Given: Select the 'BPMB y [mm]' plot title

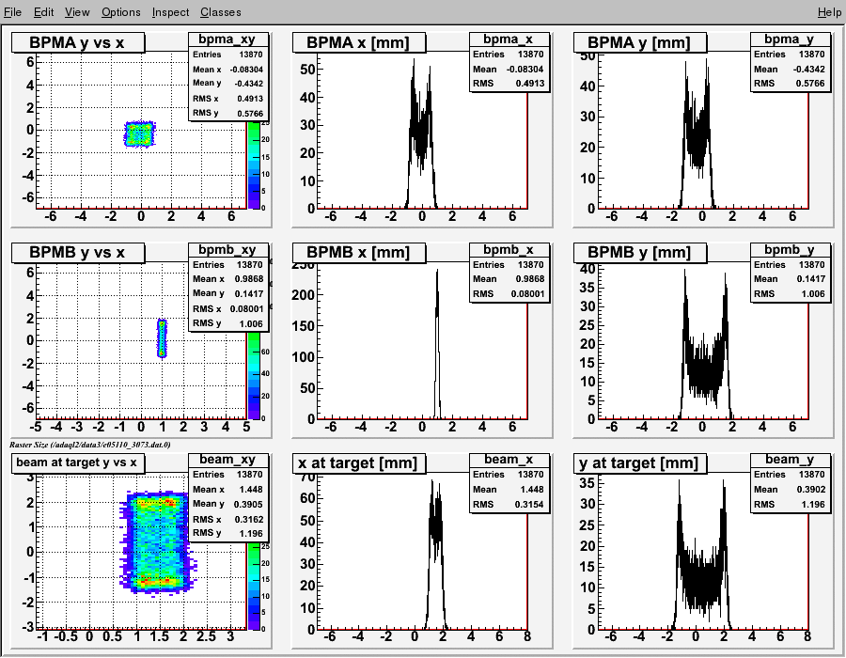Looking at the screenshot, I should [640, 253].
